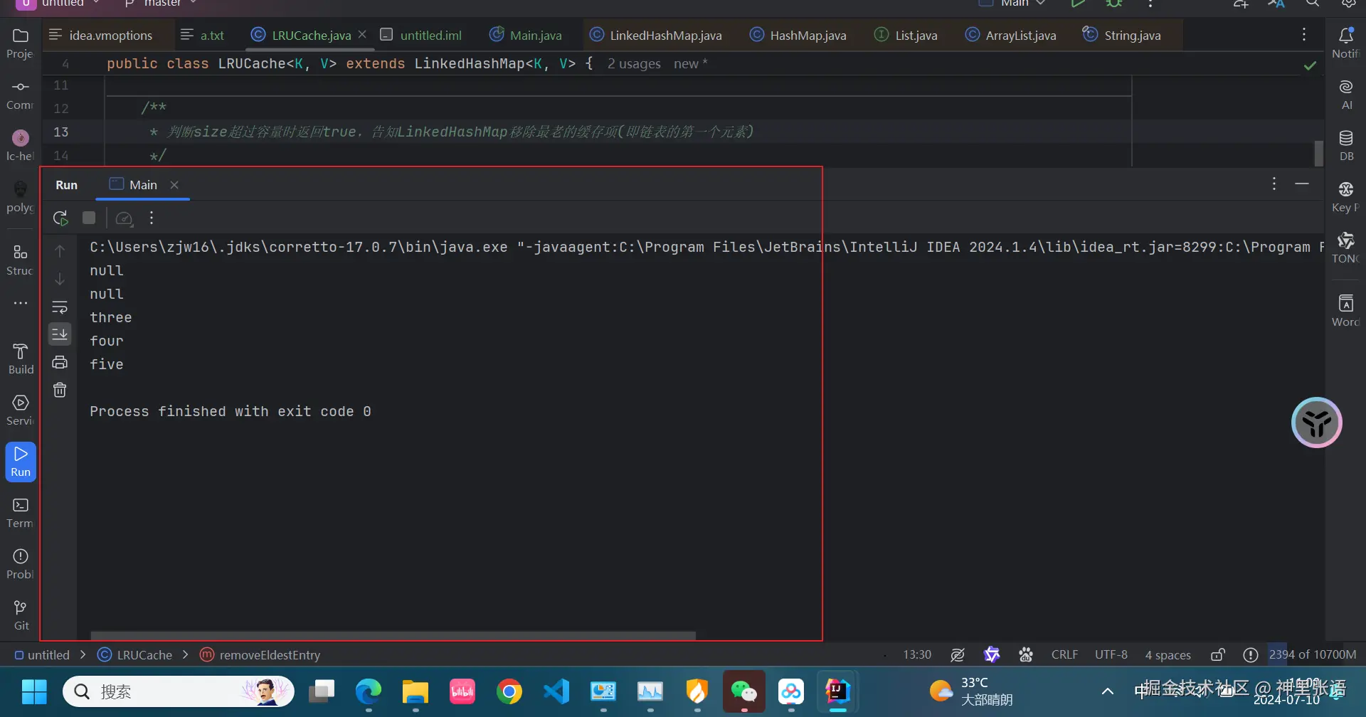Click the console horizontal scrollbar

pos(393,635)
